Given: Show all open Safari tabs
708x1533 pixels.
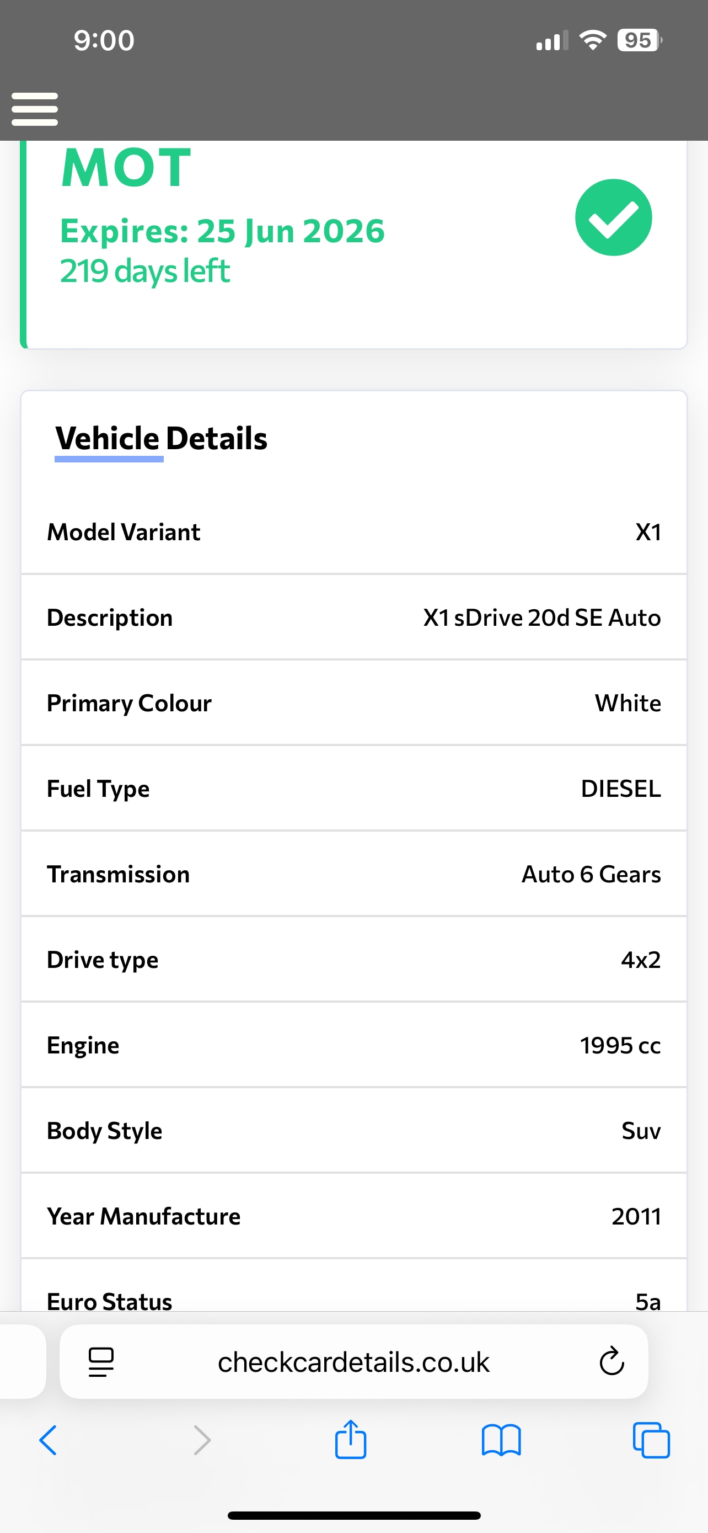Looking at the screenshot, I should coord(652,1440).
